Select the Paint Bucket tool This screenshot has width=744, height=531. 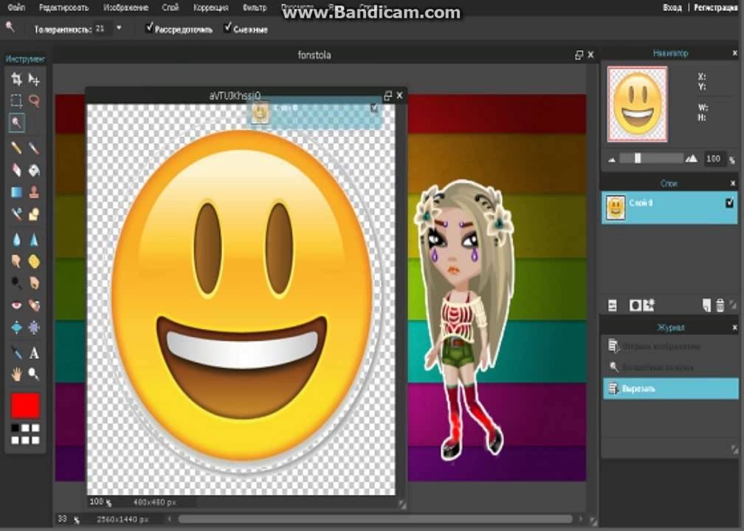point(34,170)
